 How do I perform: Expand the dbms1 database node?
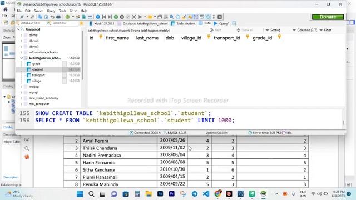22,35
